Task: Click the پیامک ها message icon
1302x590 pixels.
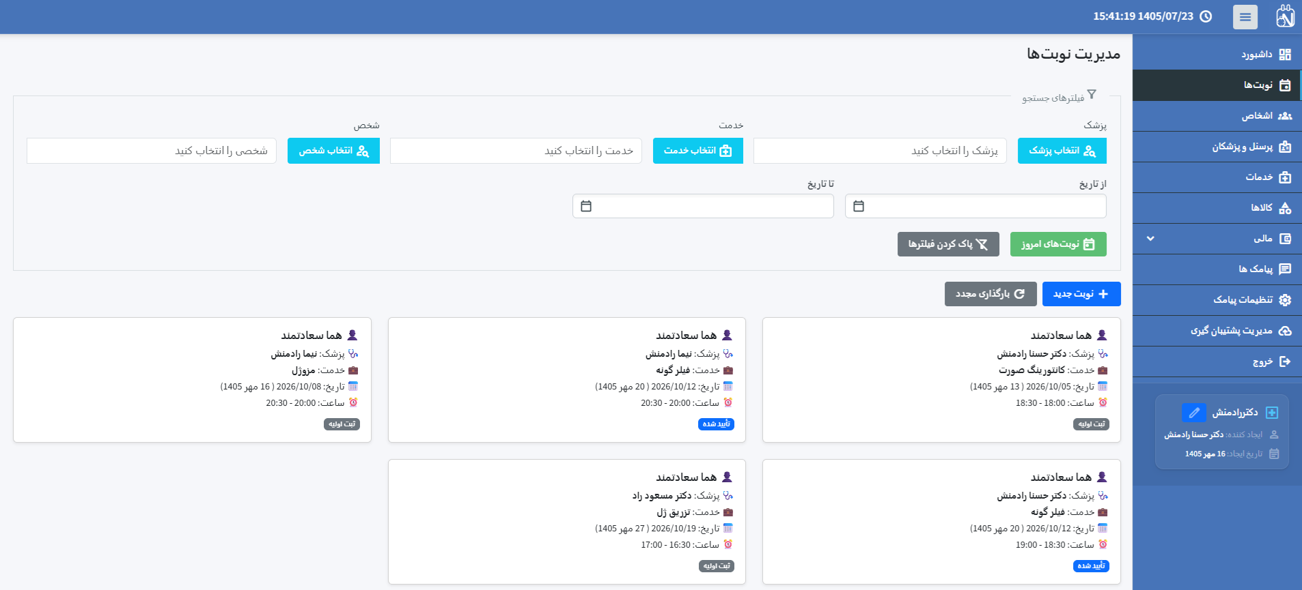Action: coord(1285,269)
